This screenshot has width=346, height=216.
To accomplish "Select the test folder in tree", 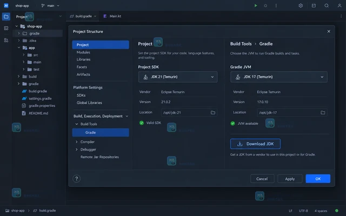I will click(37, 69).
